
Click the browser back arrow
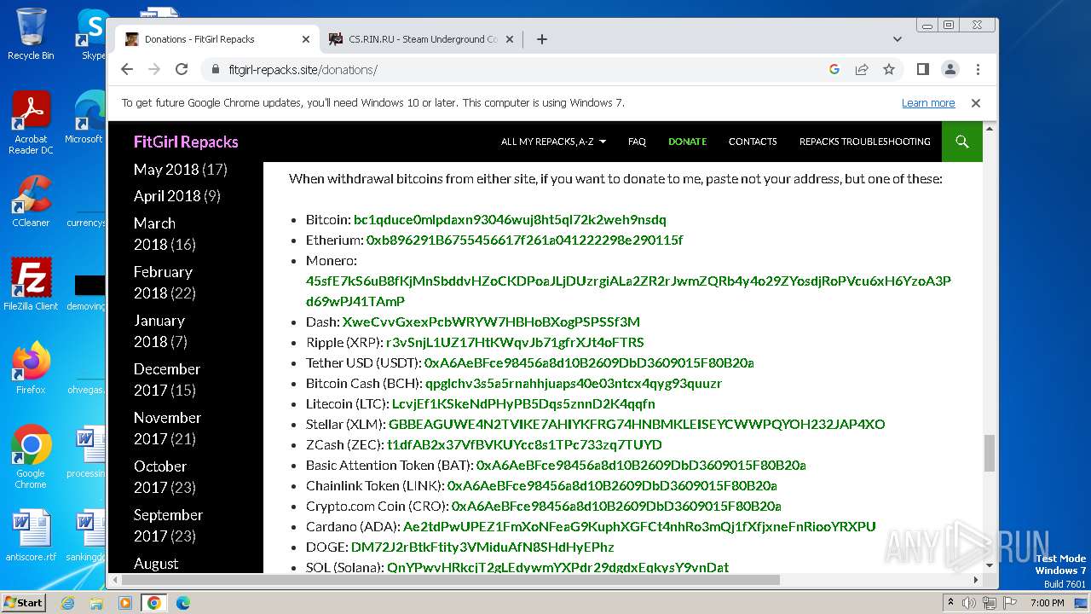(x=127, y=69)
